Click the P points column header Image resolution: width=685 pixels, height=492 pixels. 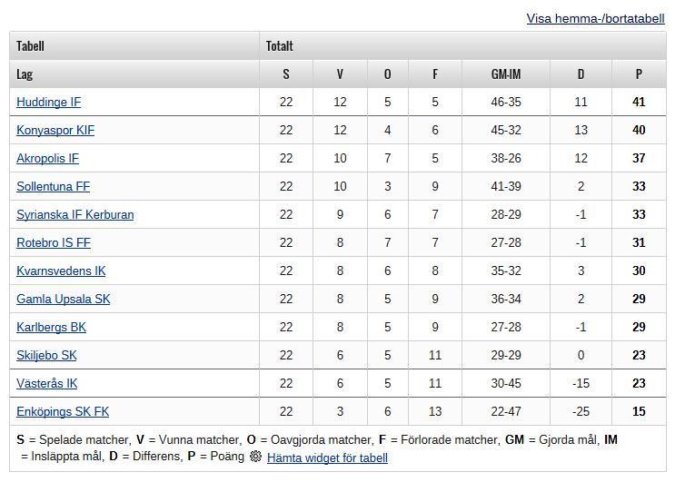(x=639, y=74)
